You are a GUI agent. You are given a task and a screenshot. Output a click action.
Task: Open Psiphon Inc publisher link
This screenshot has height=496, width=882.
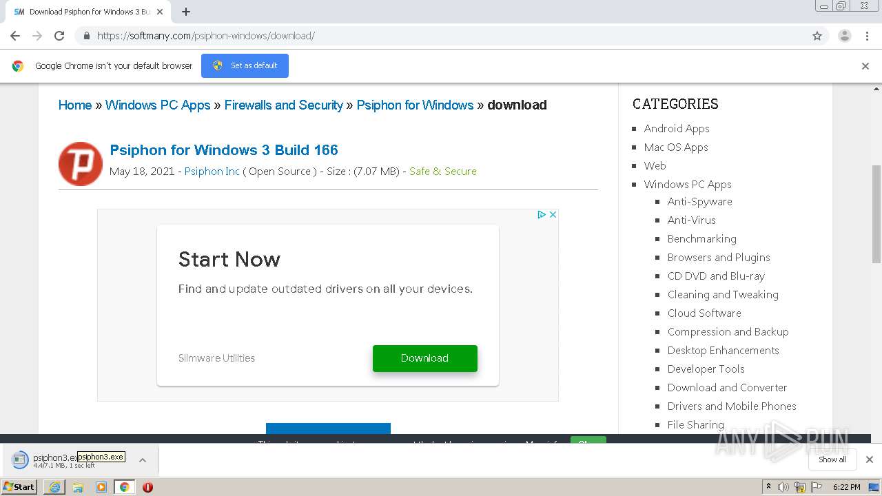[x=212, y=171]
